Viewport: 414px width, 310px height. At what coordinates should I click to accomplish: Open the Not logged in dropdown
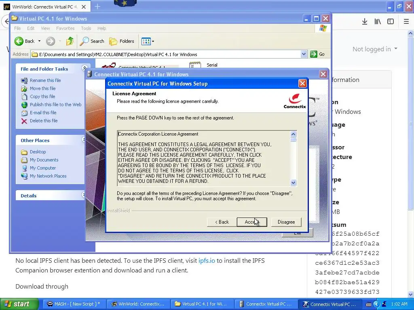[x=375, y=49]
